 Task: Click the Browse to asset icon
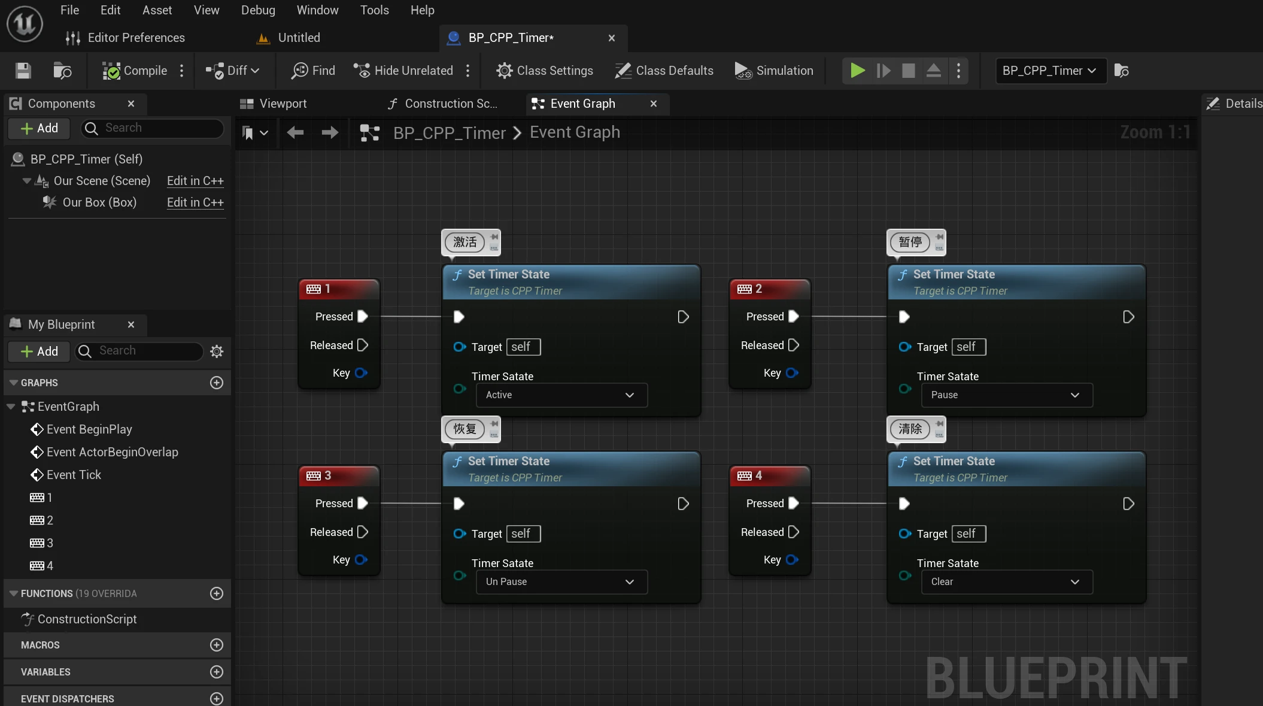(62, 71)
